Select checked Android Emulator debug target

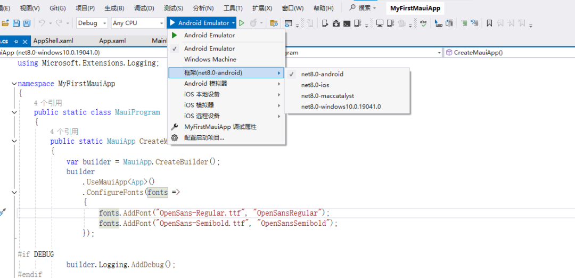tap(227, 48)
